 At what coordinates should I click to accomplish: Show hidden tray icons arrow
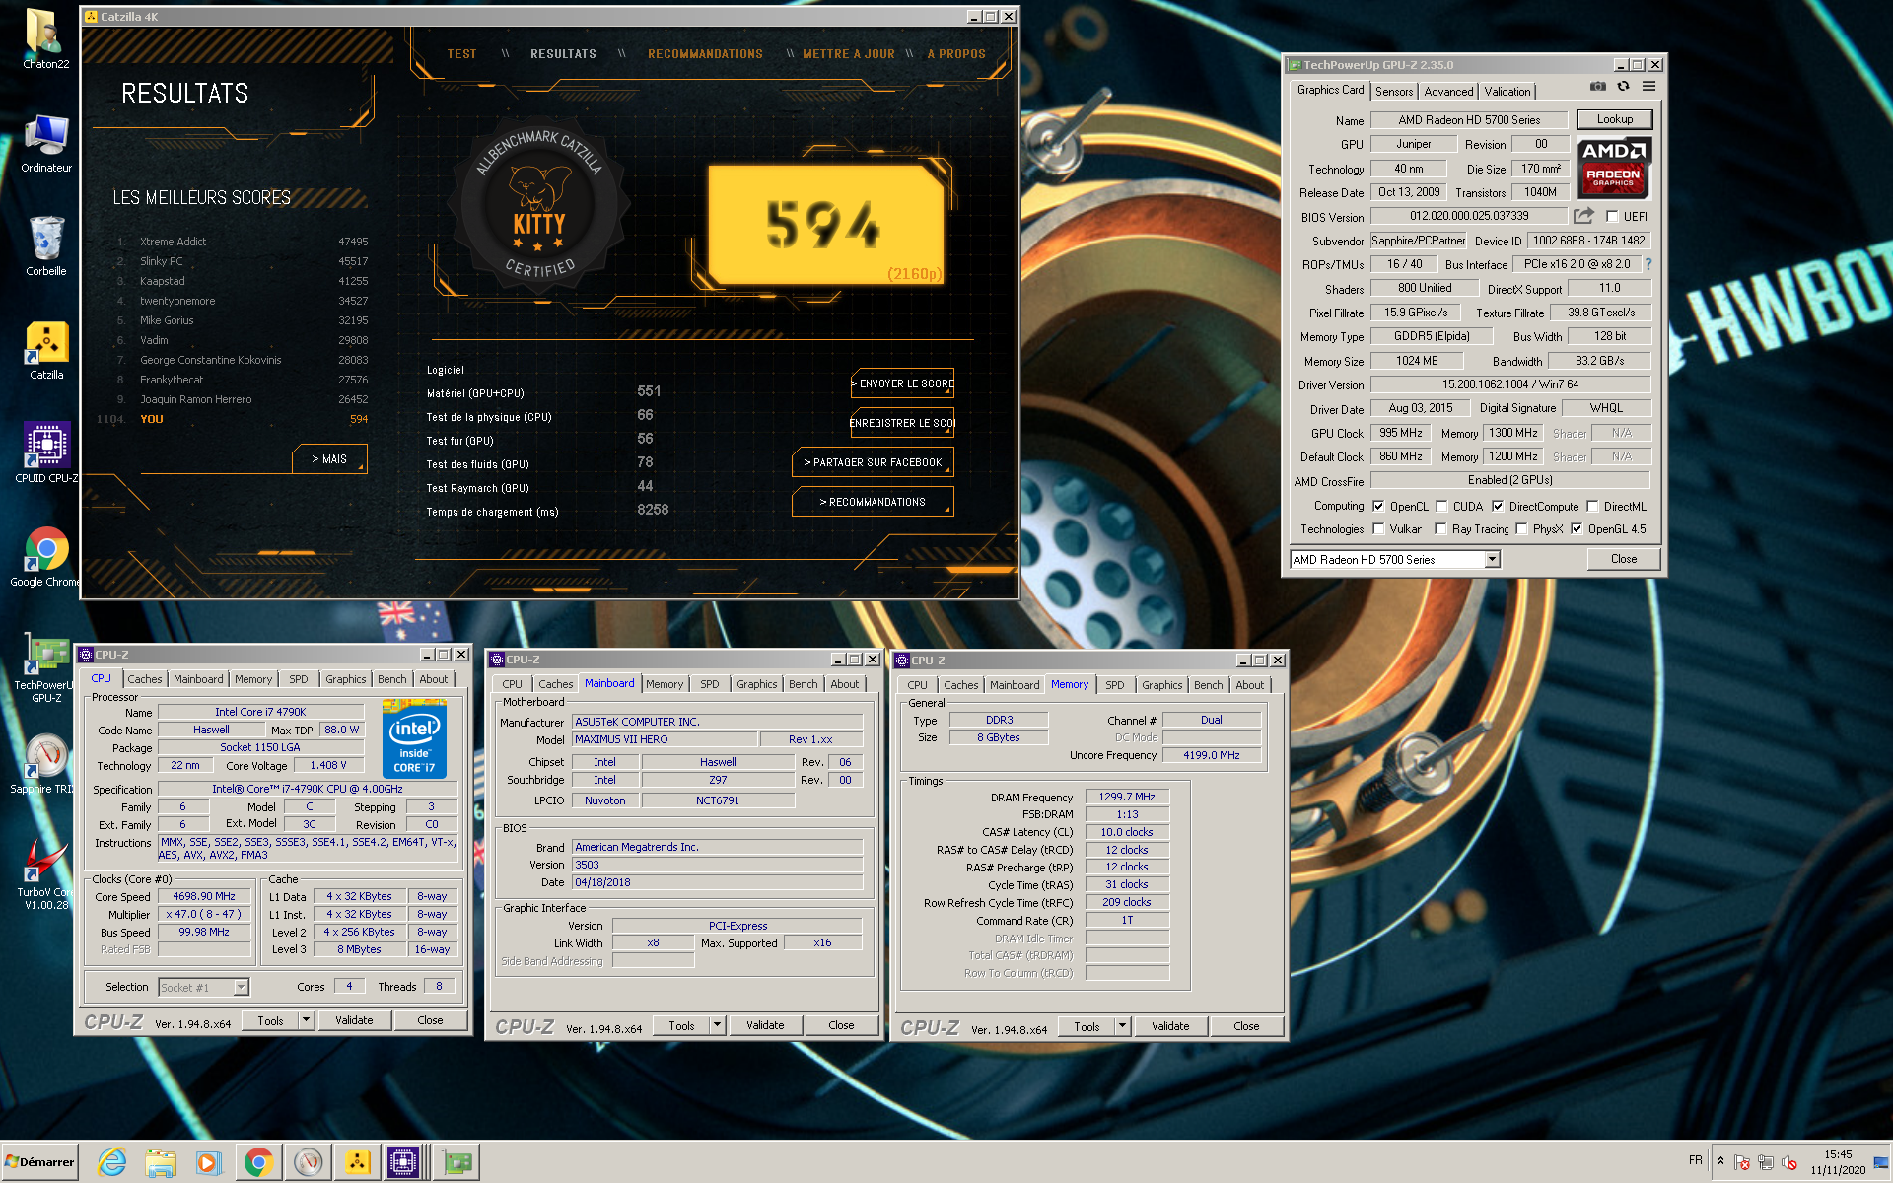coord(1721,1160)
